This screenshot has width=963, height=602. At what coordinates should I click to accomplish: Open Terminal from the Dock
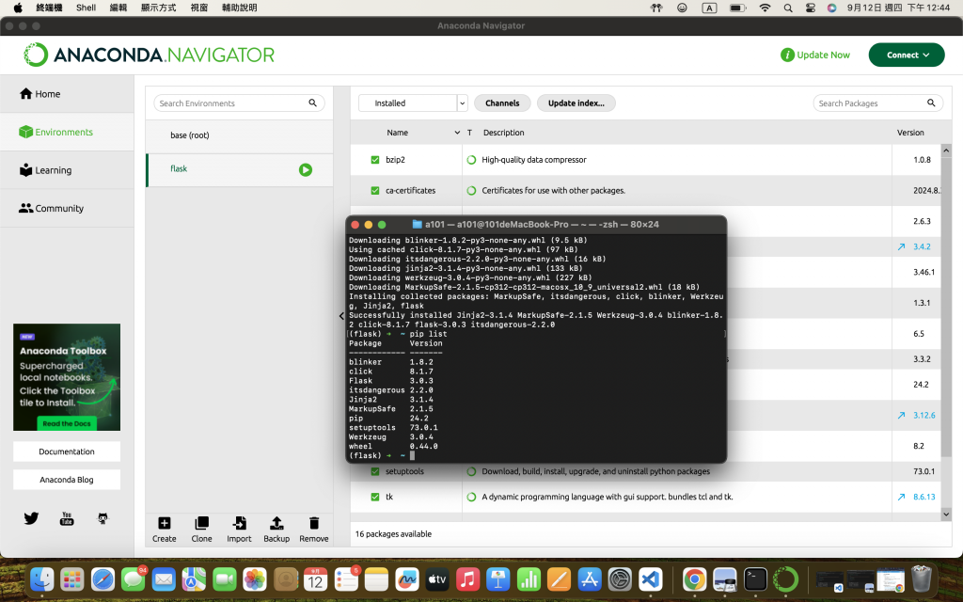pos(755,579)
